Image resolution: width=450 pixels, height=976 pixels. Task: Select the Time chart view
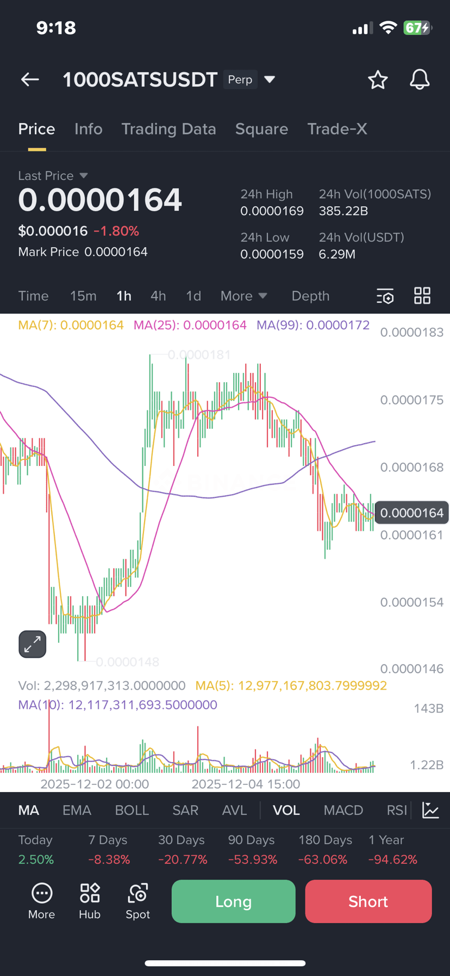tap(33, 296)
